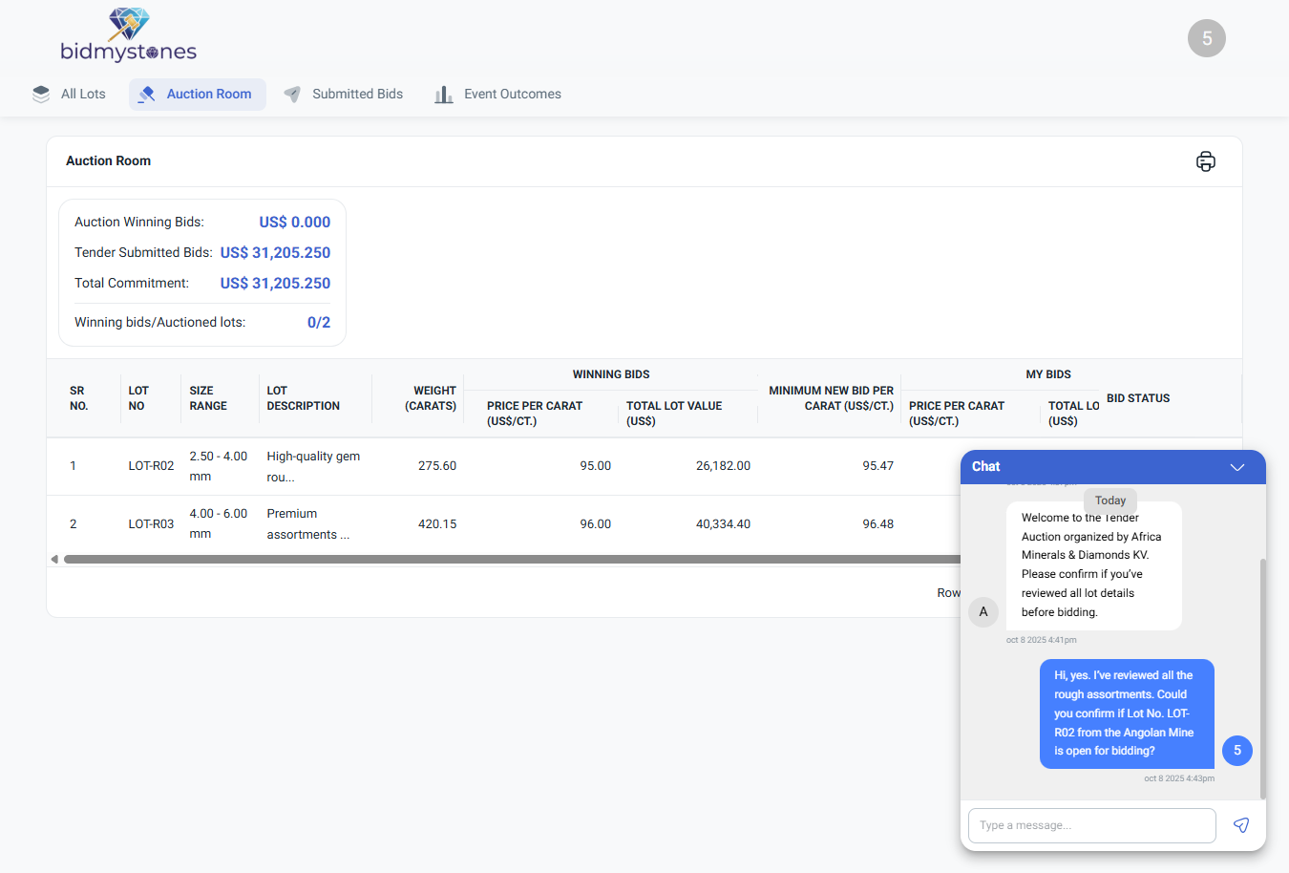Click the Lot Description column header
The image size is (1289, 873).
point(304,398)
